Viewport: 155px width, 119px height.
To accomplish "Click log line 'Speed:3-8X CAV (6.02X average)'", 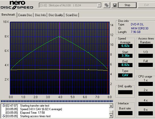I will tap(41, 109).
